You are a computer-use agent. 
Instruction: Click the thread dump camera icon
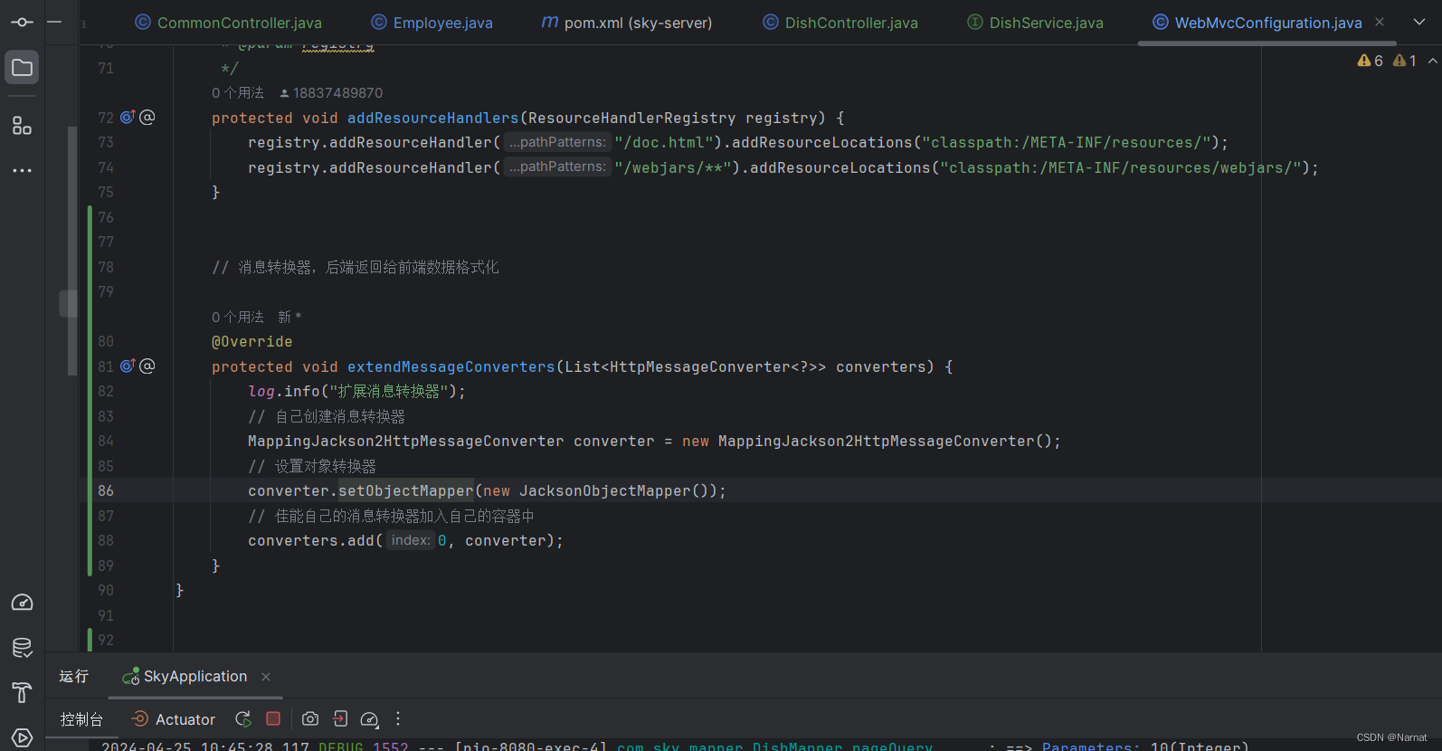point(310,718)
